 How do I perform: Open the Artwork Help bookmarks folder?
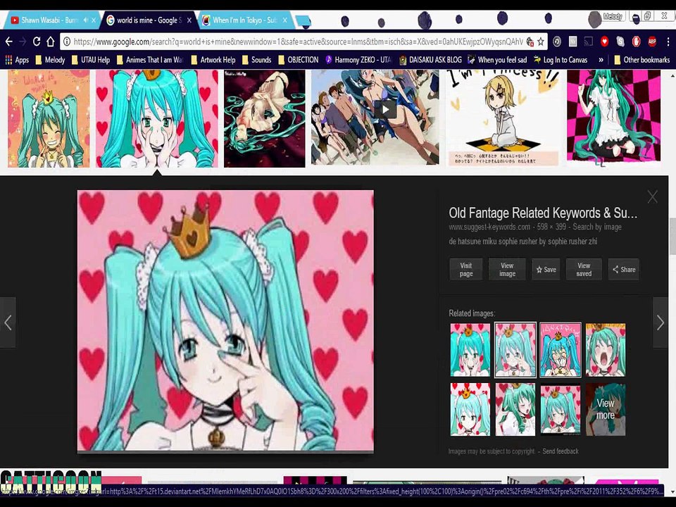pos(213,60)
